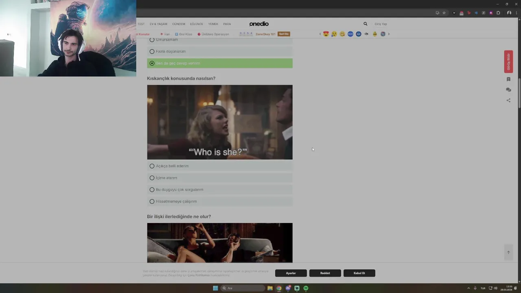Open the comments icon on right sidebar
The image size is (521, 293).
(508, 90)
